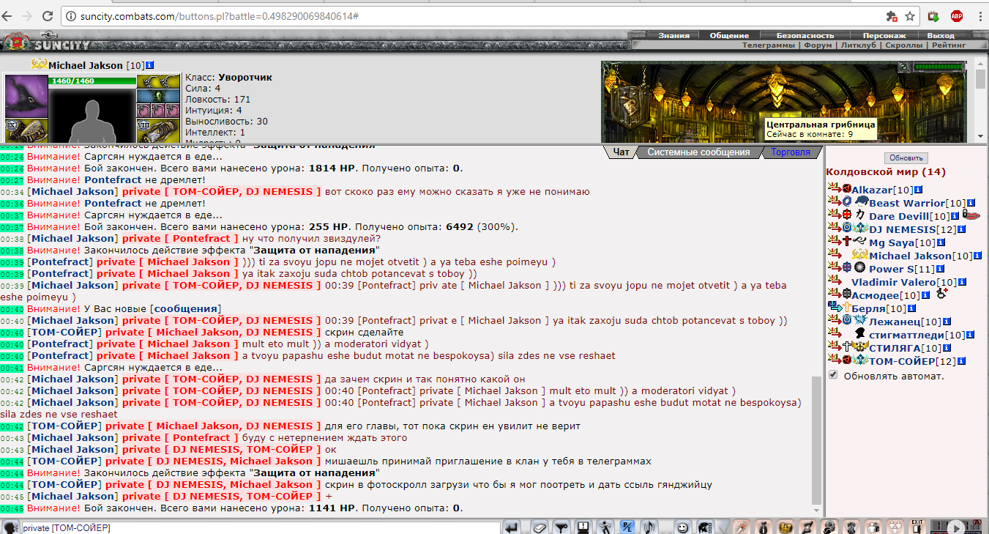Viewport: 989px width, 534px height.
Task: Open the 'Персонаж' menu
Action: [884, 35]
